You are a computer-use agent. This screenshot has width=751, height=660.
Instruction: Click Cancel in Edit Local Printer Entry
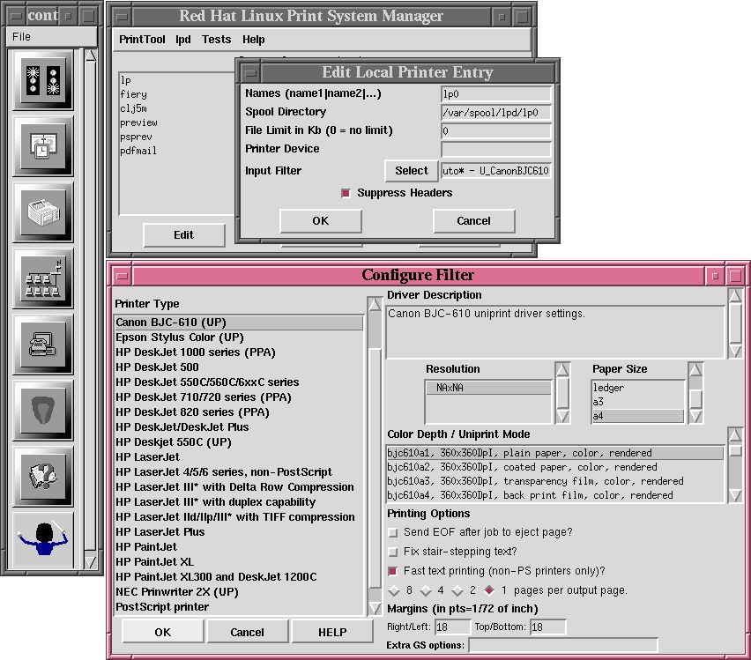tap(473, 221)
